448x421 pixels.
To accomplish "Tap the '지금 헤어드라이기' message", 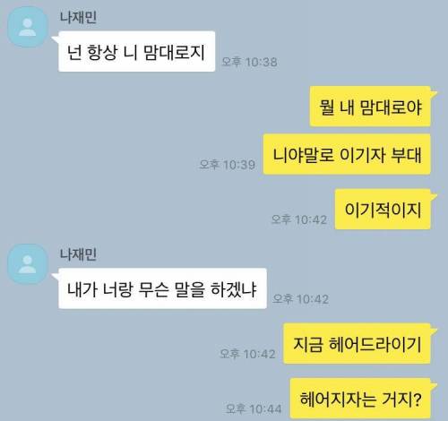I will click(x=357, y=343).
